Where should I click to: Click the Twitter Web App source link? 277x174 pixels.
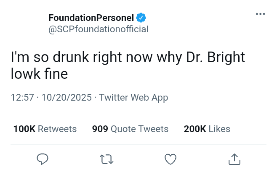click(133, 97)
